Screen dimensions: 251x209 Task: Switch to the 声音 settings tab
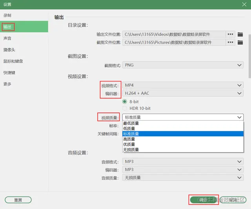24,38
